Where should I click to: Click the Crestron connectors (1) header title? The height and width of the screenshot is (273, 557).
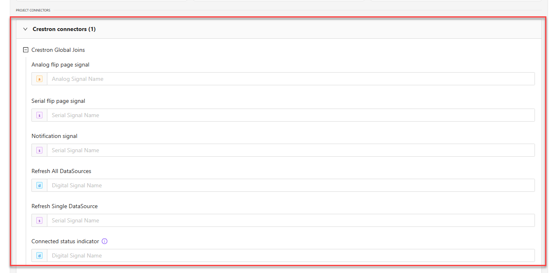point(64,29)
